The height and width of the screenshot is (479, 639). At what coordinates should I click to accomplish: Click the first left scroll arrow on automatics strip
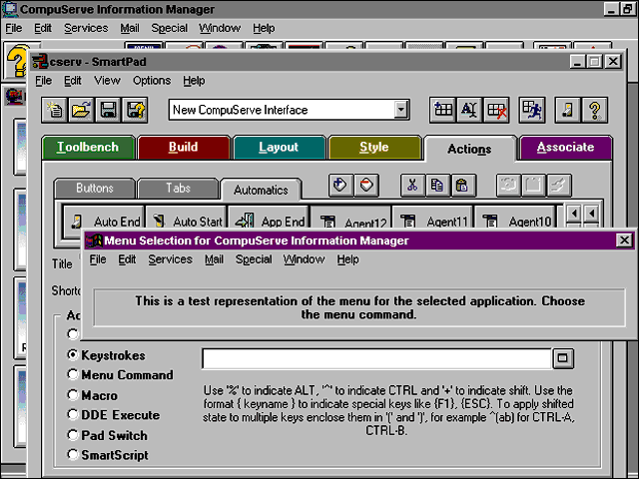574,214
